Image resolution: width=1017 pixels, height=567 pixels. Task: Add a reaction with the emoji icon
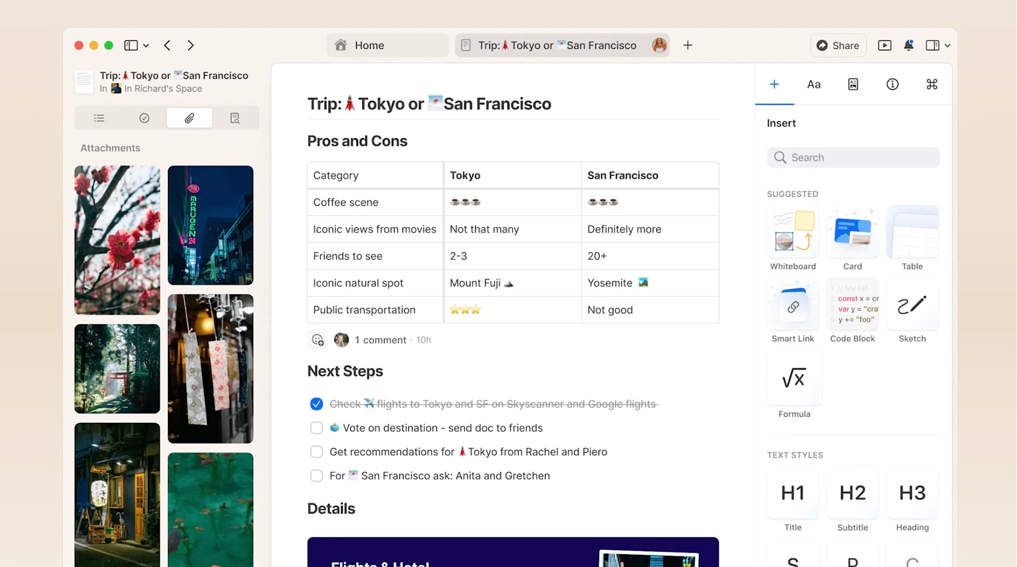point(318,340)
